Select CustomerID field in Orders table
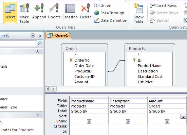The height and width of the screenshot is (135, 187). point(85,77)
